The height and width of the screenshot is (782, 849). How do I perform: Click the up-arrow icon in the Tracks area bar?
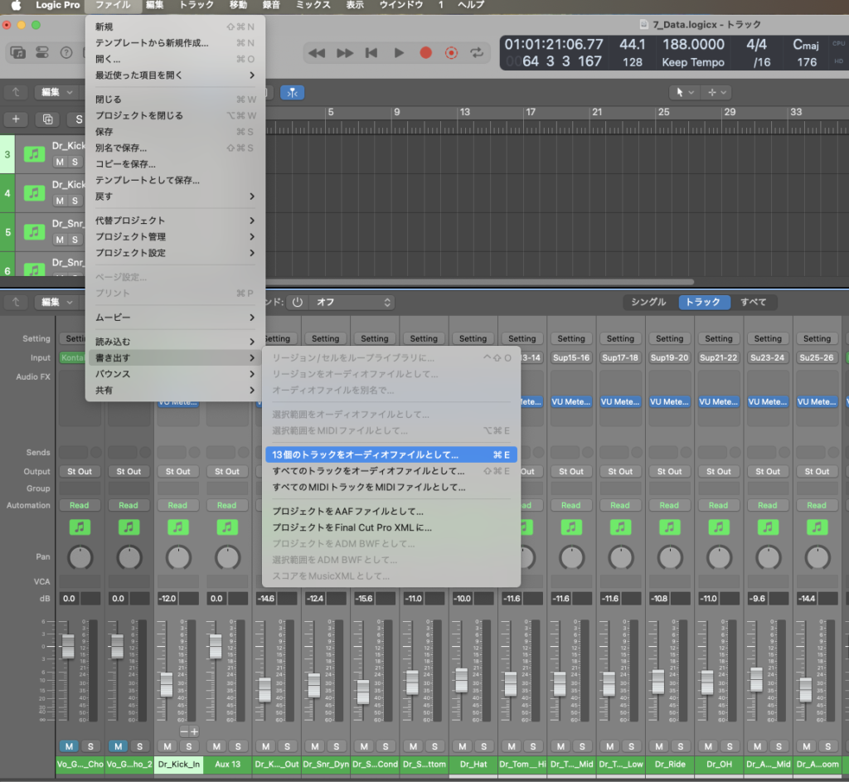16,92
